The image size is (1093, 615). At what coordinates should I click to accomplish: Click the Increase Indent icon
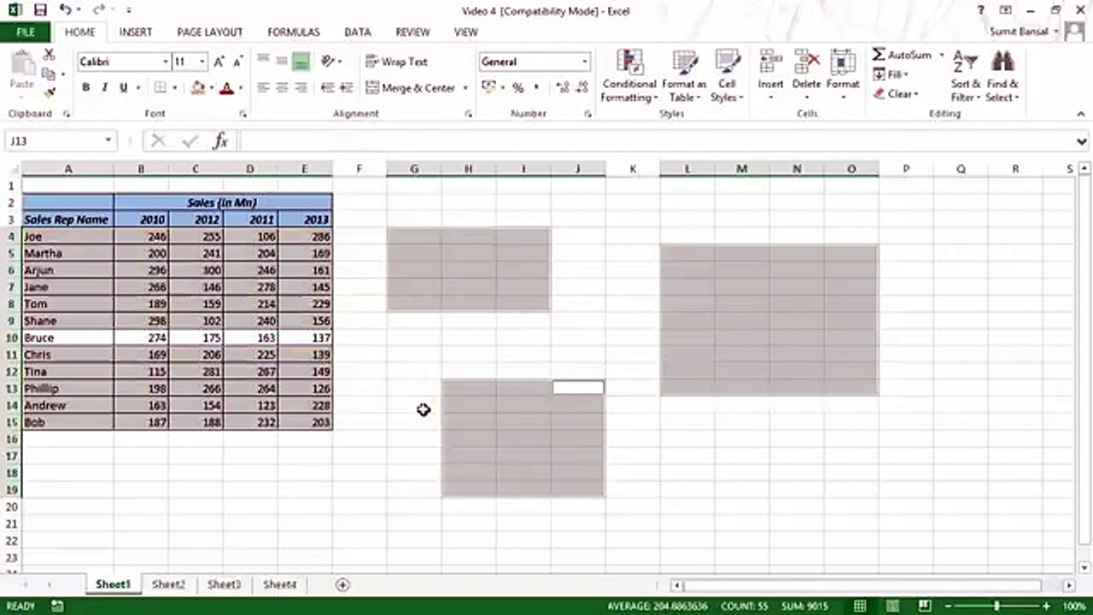pos(347,87)
